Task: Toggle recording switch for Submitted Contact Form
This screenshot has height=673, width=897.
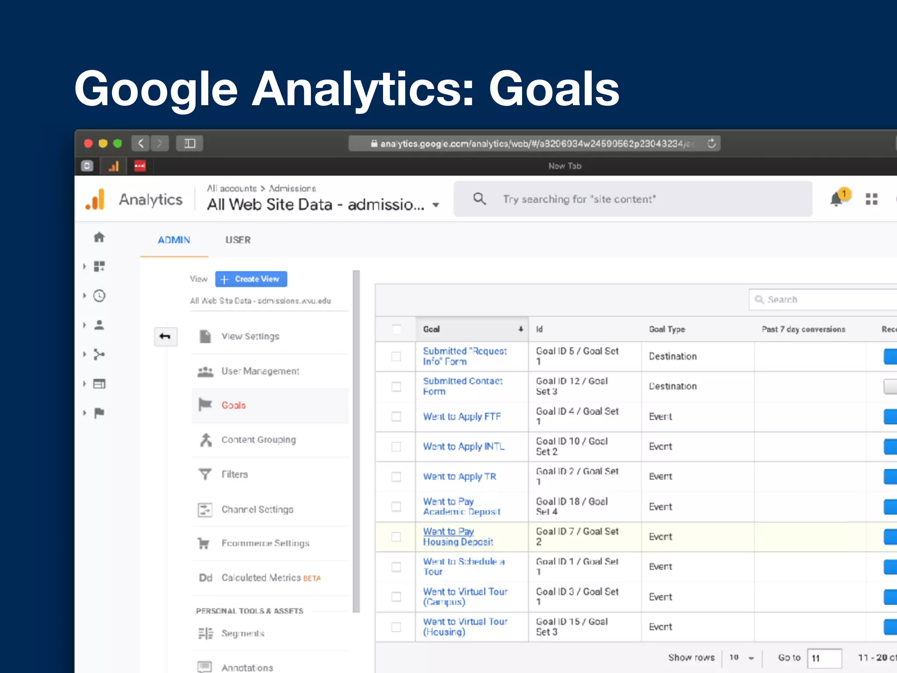Action: (x=890, y=386)
